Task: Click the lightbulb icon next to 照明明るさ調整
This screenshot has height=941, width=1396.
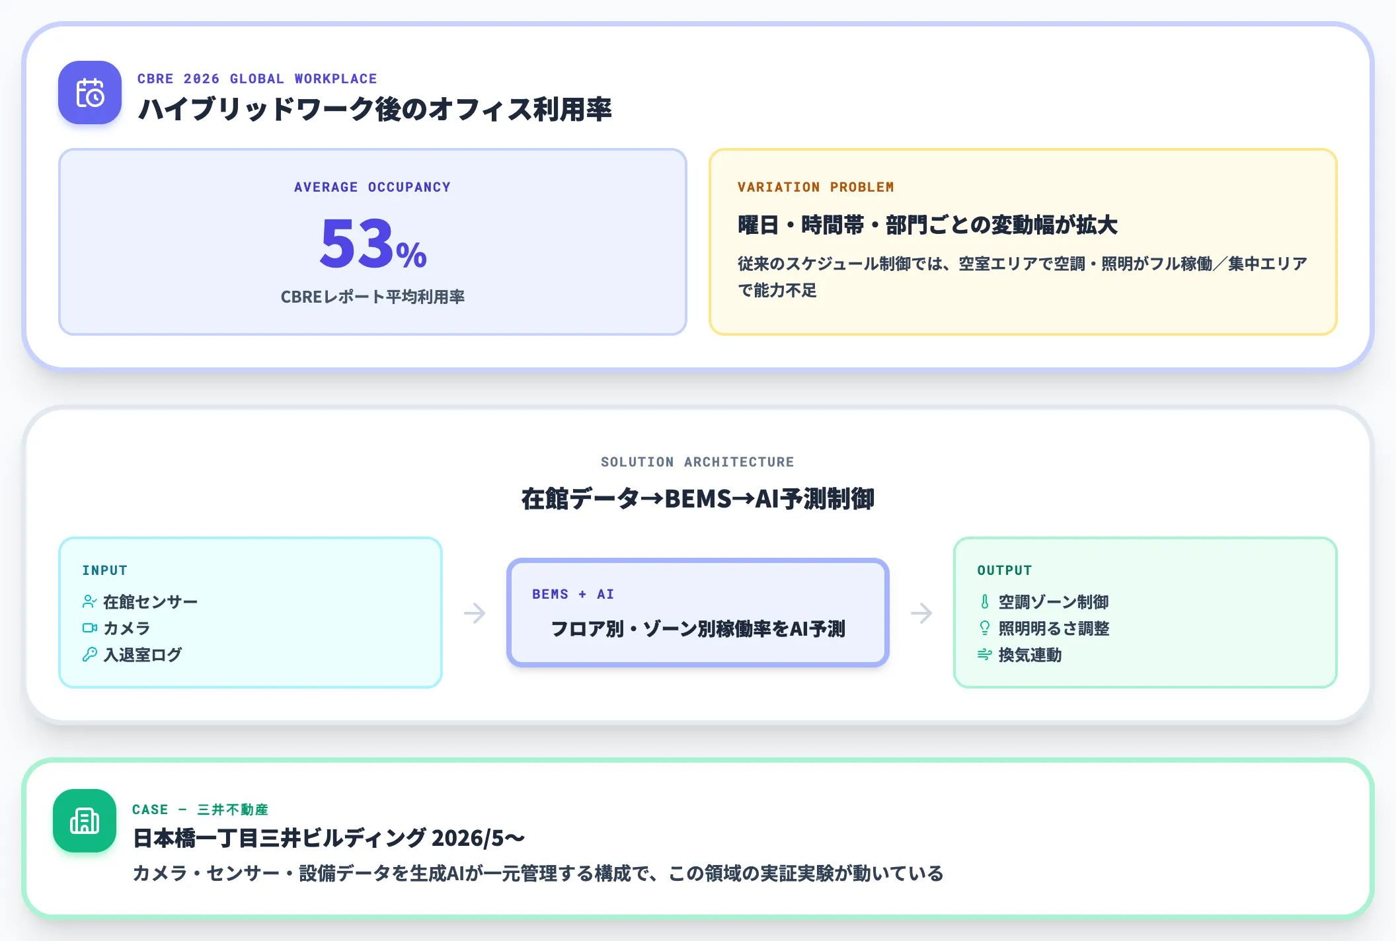Action: pos(984,628)
